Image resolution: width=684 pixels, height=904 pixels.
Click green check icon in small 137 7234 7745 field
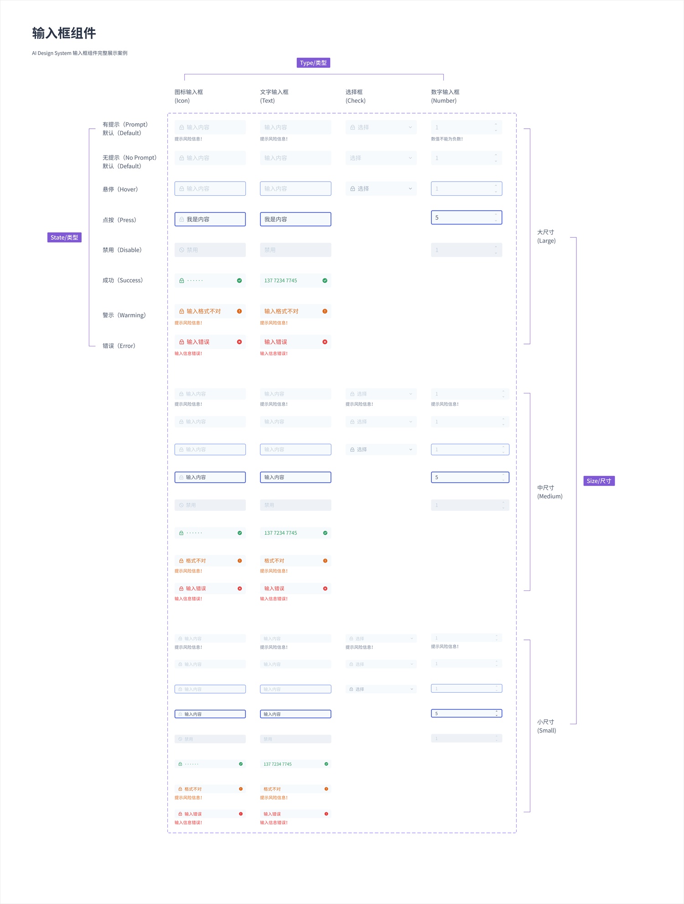[326, 764]
